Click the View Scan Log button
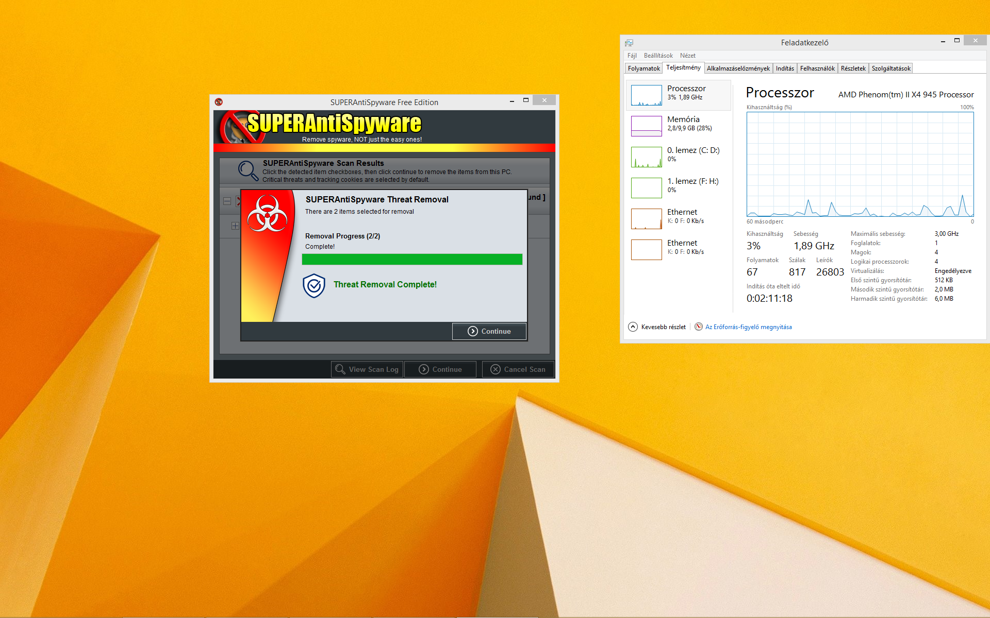 tap(367, 369)
